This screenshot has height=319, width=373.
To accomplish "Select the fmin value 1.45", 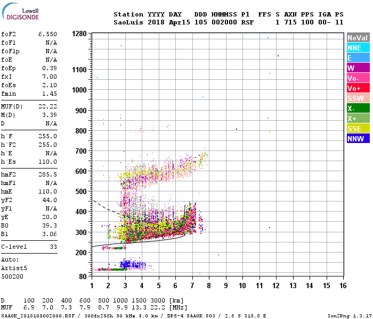I will (x=50, y=94).
